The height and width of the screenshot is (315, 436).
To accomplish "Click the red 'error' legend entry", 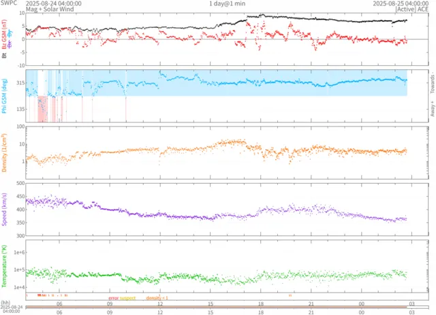I will [x=113, y=298].
